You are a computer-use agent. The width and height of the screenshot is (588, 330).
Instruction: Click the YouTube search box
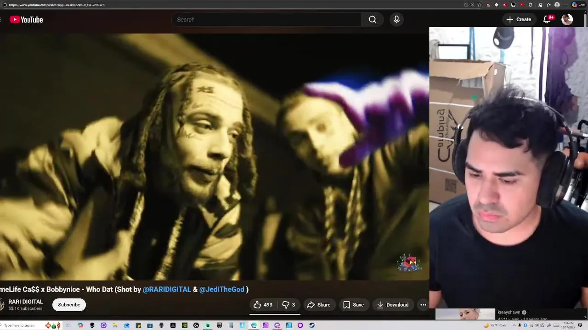tap(266, 20)
